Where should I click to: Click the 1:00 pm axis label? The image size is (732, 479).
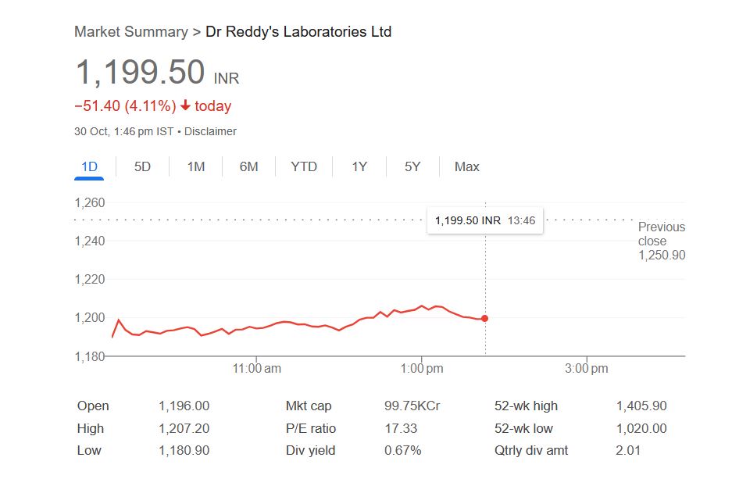point(422,369)
